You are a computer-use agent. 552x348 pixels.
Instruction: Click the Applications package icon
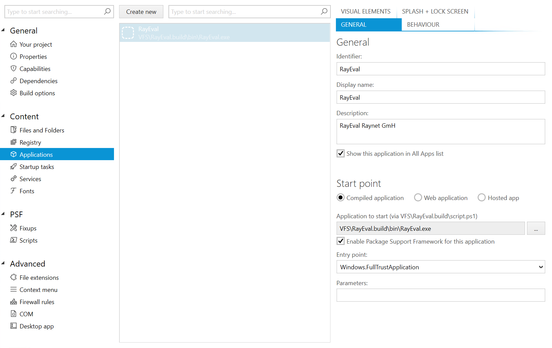tap(13, 154)
